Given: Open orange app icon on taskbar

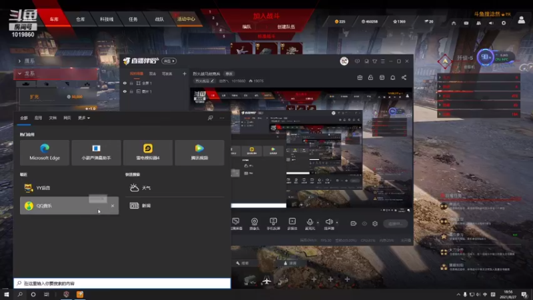Looking at the screenshot, I should [80, 295].
